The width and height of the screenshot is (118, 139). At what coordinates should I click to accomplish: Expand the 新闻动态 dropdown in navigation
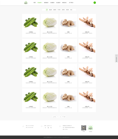pyautogui.click(x=65, y=3)
